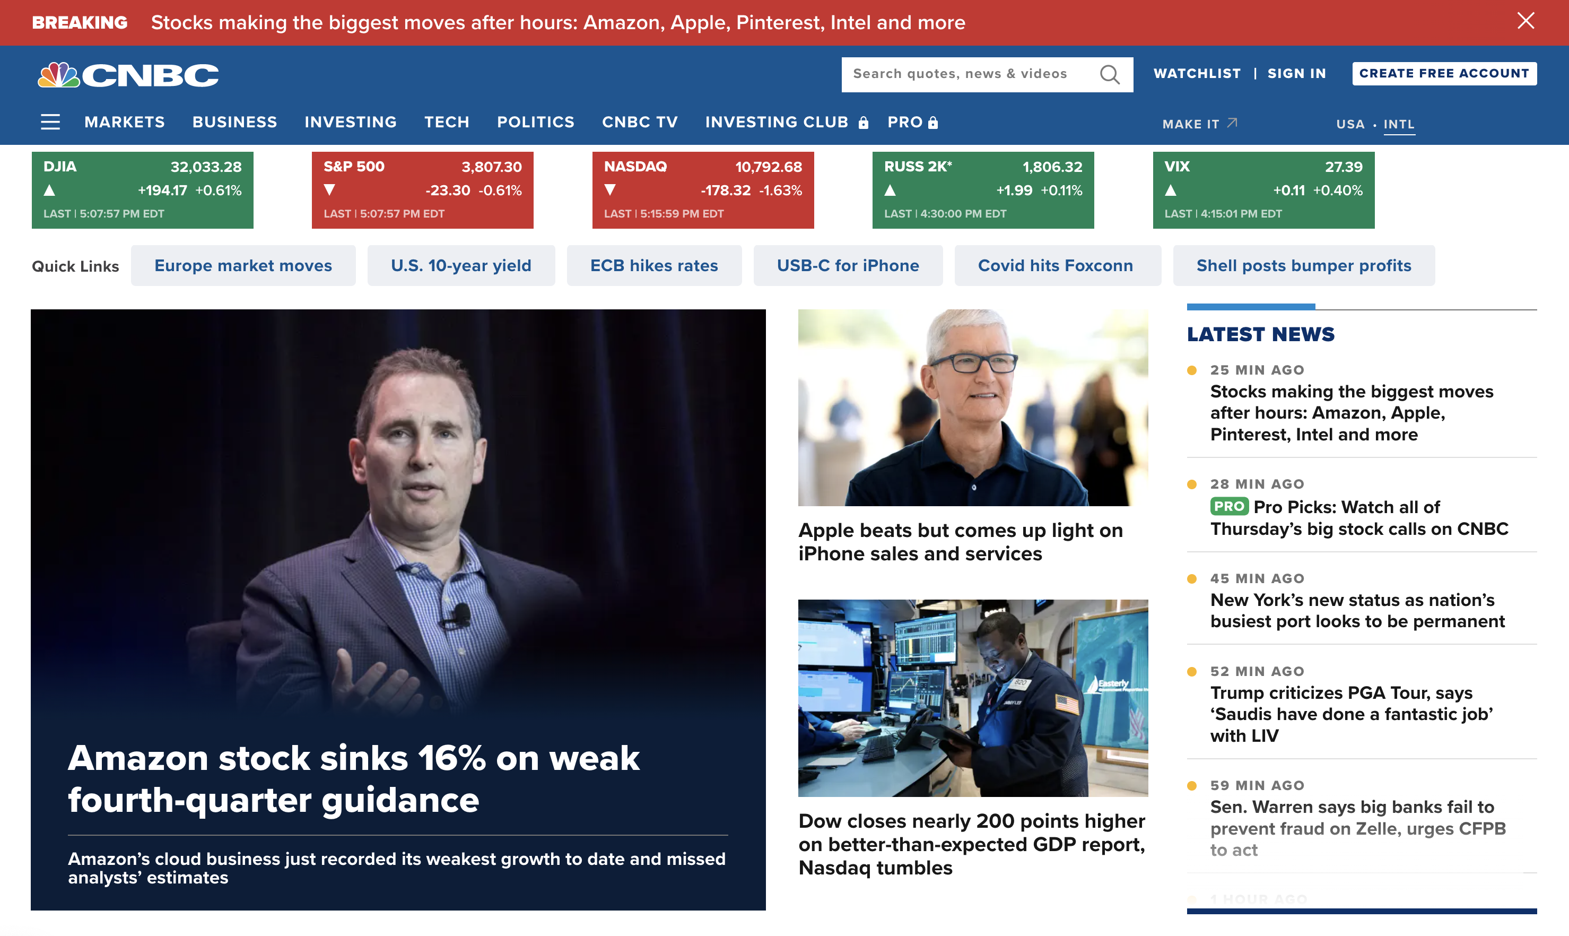Viewport: 1569px width, 936px height.
Task: Click Create Free Account button
Action: (x=1444, y=74)
